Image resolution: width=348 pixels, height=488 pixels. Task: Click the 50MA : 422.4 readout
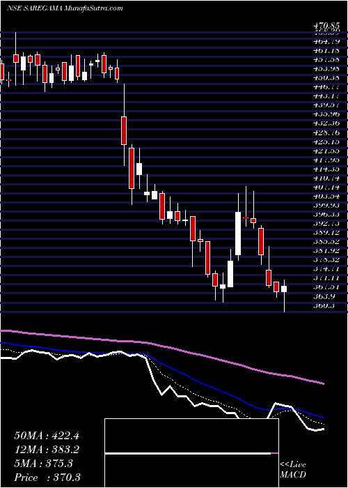47,436
